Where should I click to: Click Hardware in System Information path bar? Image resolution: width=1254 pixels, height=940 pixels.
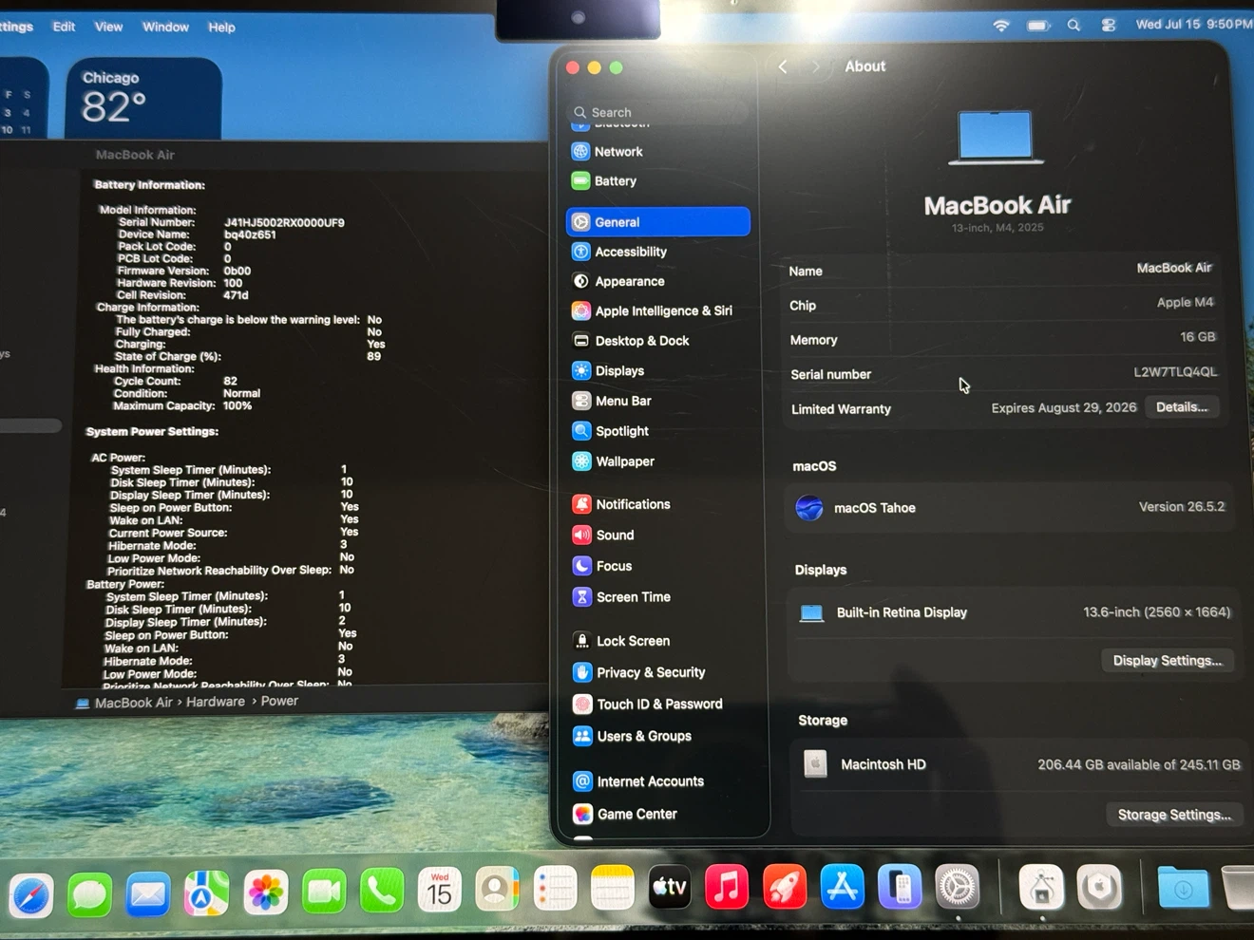215,702
